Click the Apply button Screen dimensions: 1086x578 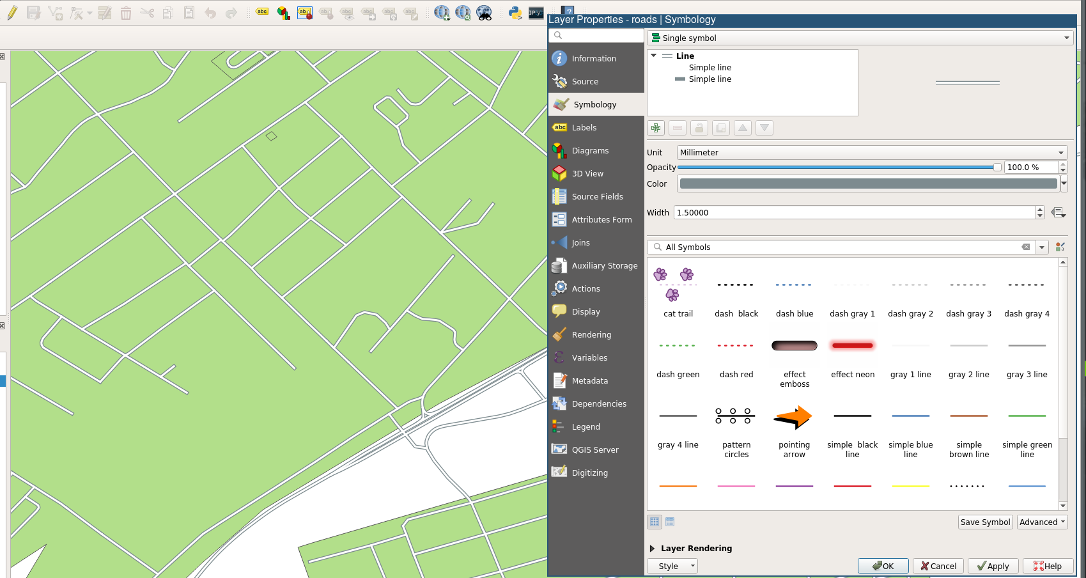click(993, 566)
